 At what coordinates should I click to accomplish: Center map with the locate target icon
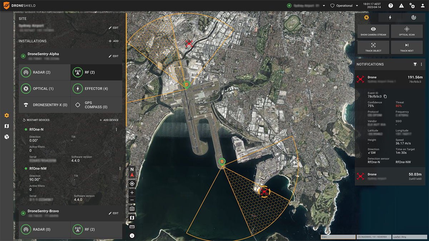tap(132, 184)
